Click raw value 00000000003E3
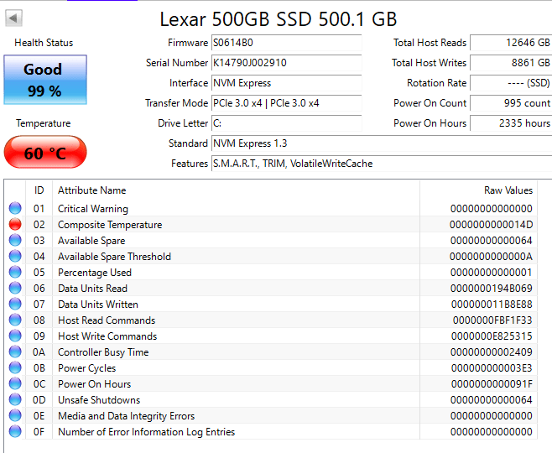552x453 pixels. tap(492, 368)
